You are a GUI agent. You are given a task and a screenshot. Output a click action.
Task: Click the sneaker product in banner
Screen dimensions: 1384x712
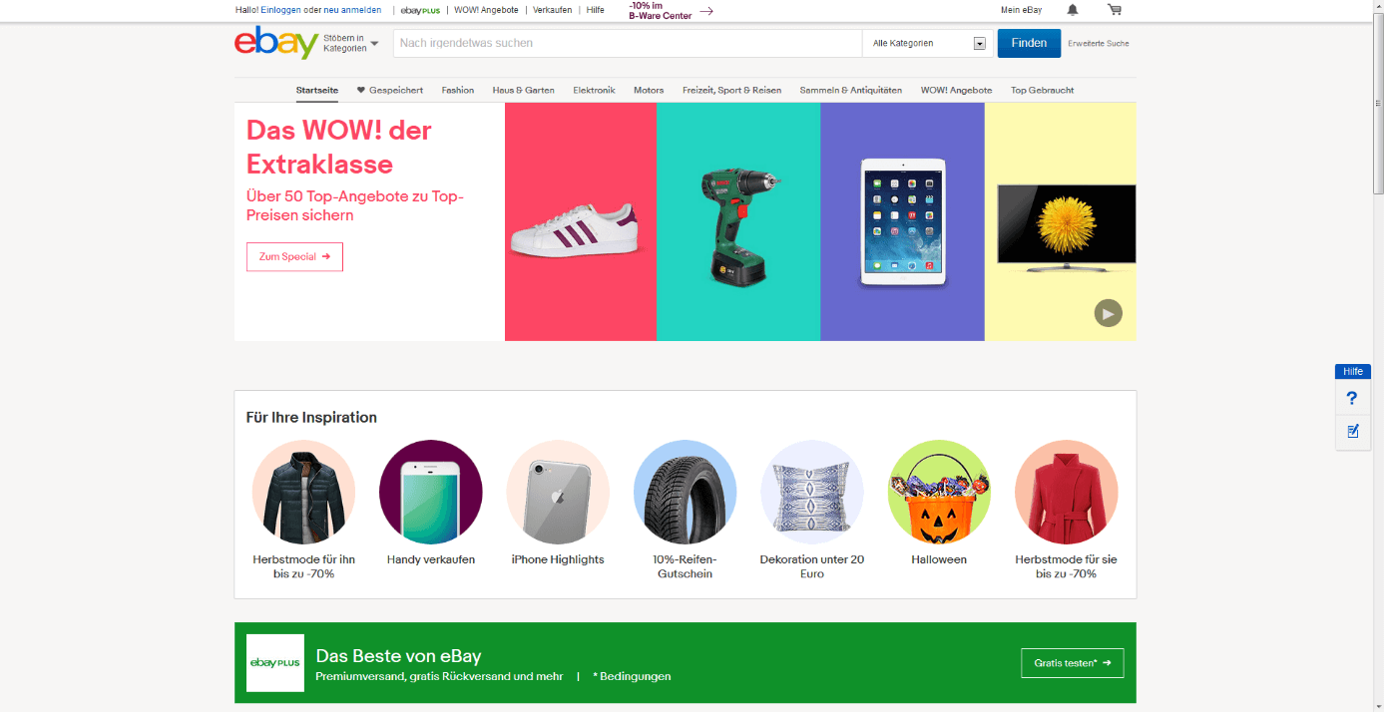576,229
